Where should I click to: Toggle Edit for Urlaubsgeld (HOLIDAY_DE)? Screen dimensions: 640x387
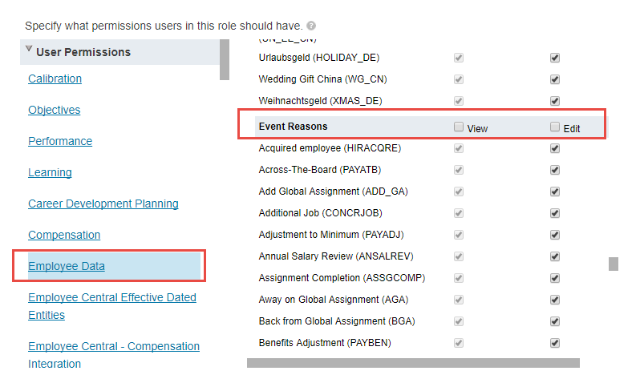(555, 58)
